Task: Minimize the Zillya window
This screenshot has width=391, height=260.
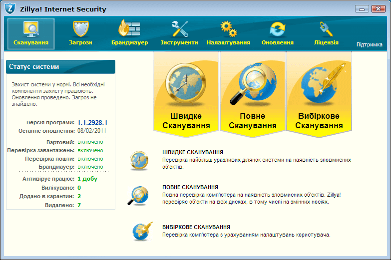Action: point(362,9)
